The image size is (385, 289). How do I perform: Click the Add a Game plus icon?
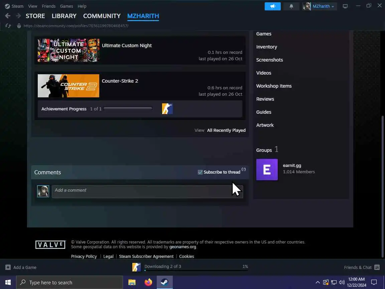click(x=8, y=267)
